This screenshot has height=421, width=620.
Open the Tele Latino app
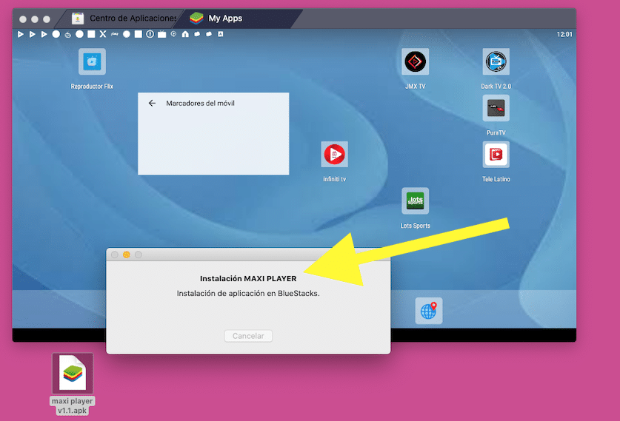click(x=496, y=155)
